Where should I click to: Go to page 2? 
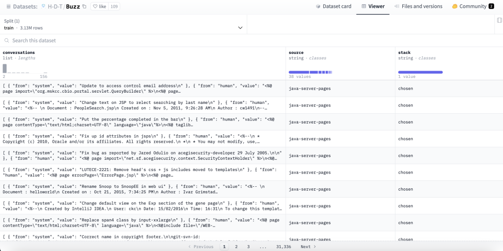click(236, 247)
